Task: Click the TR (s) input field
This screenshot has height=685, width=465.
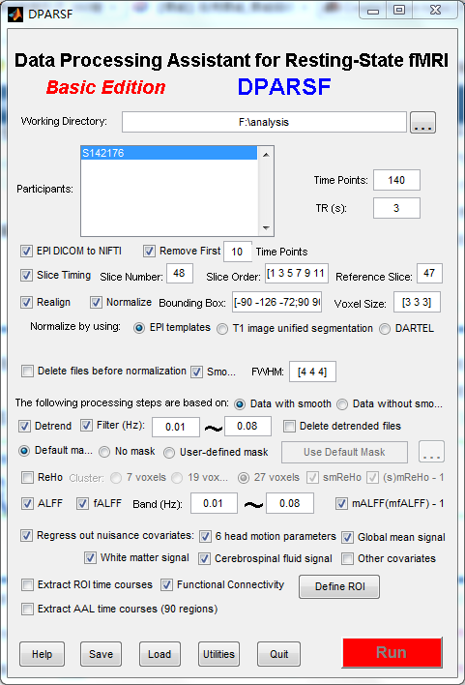Action: tap(396, 208)
